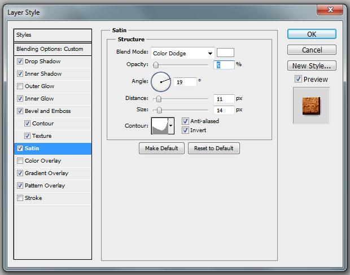Disable the Drop Shadow effect checkbox
The image size is (350, 275).
click(x=20, y=62)
